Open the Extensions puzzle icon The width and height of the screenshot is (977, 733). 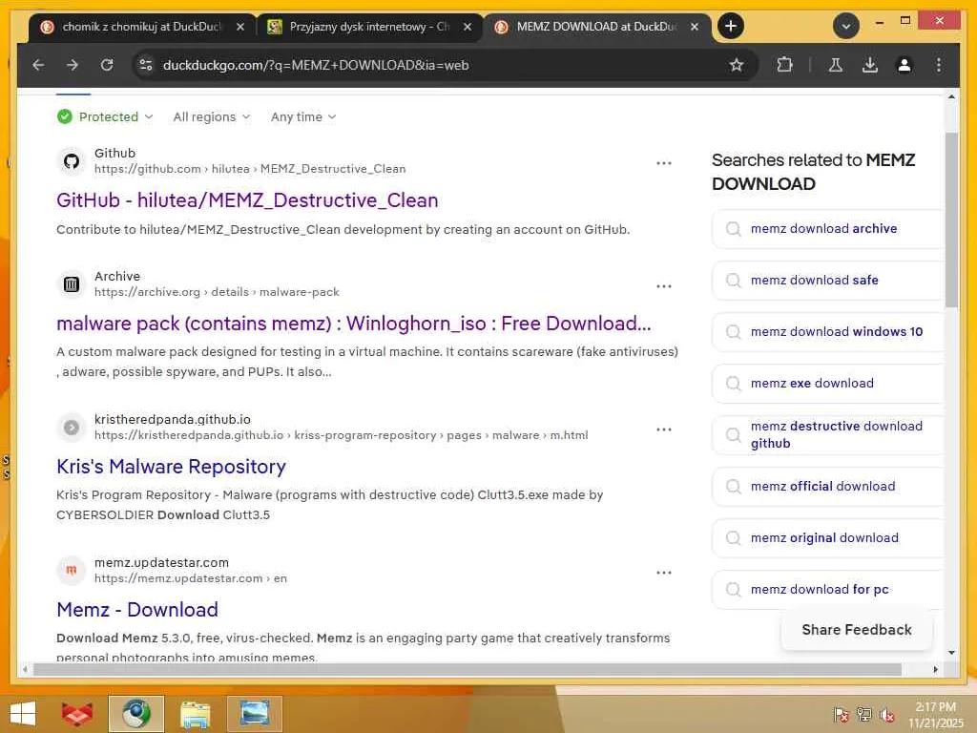[784, 65]
